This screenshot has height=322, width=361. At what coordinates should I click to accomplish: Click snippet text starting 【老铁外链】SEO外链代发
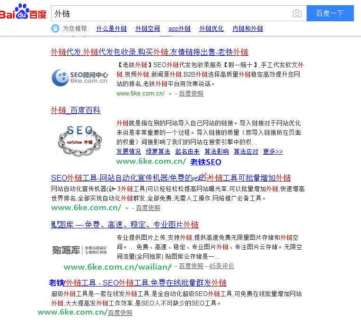210,74
